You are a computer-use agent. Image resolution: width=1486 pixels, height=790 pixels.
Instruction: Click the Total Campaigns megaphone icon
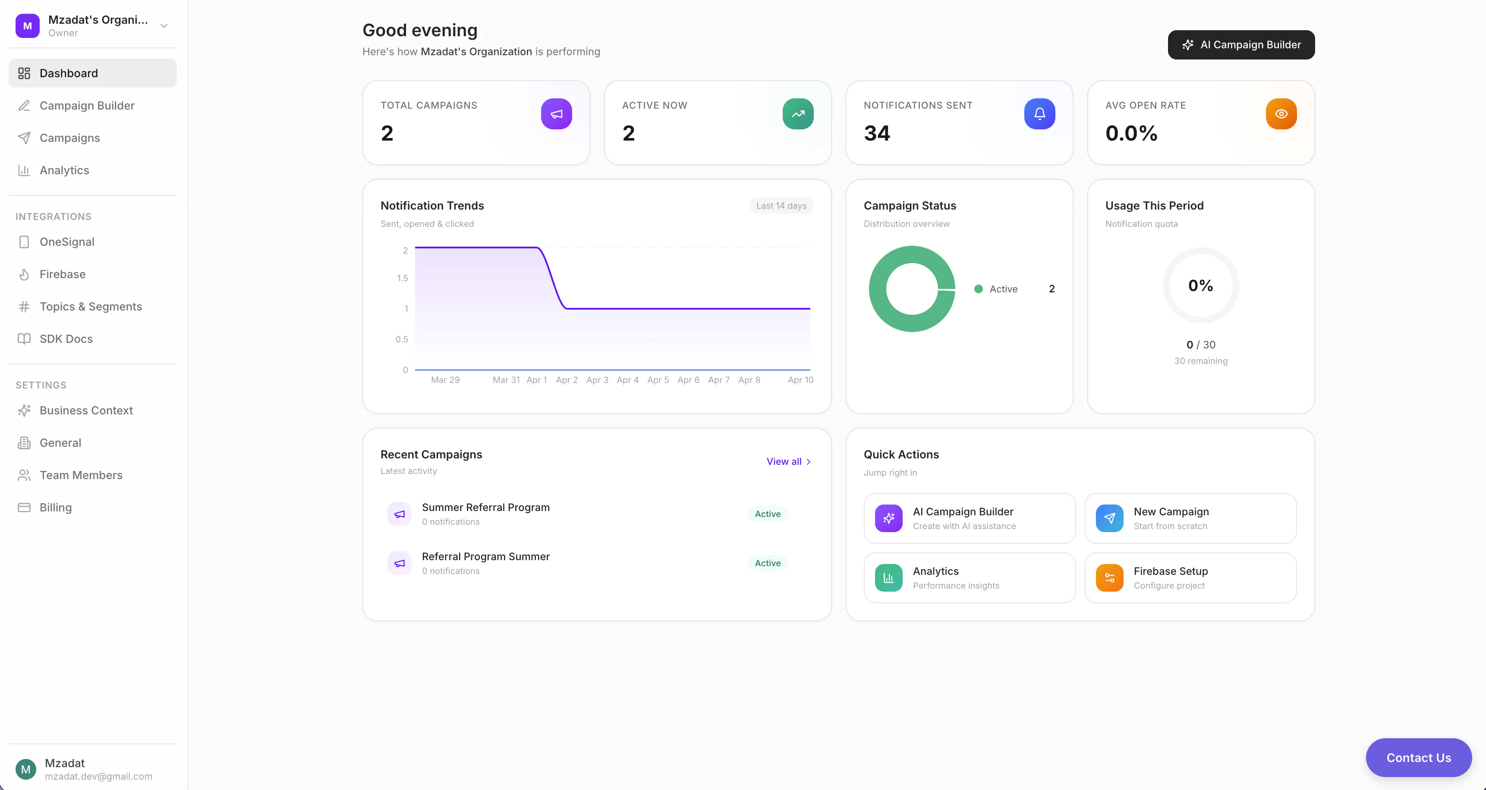[x=556, y=113]
